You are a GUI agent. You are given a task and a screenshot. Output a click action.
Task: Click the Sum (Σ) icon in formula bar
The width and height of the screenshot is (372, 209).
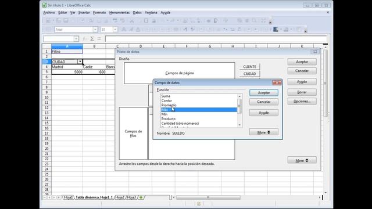[x=92, y=39]
